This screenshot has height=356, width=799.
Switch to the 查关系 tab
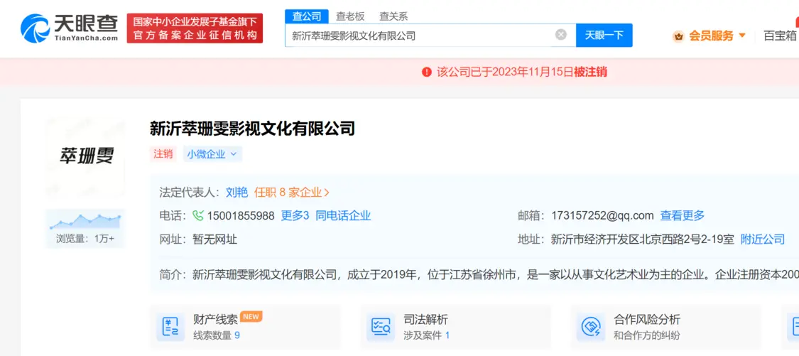(x=393, y=16)
